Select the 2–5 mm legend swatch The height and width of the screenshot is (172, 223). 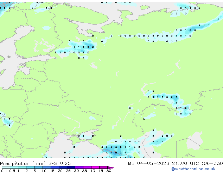[30, 167]
